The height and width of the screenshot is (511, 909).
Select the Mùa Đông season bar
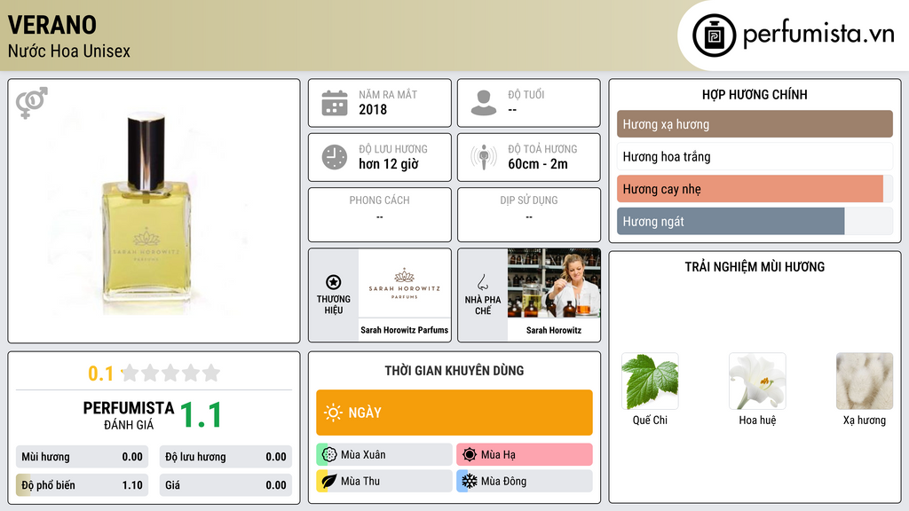[525, 481]
